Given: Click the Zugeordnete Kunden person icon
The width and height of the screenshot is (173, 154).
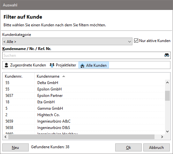Looking at the screenshot, I should pos(6,65).
